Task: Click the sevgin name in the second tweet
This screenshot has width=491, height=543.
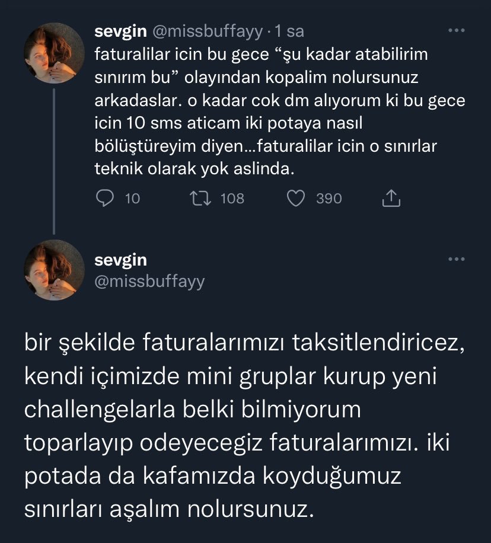Action: click(x=120, y=260)
